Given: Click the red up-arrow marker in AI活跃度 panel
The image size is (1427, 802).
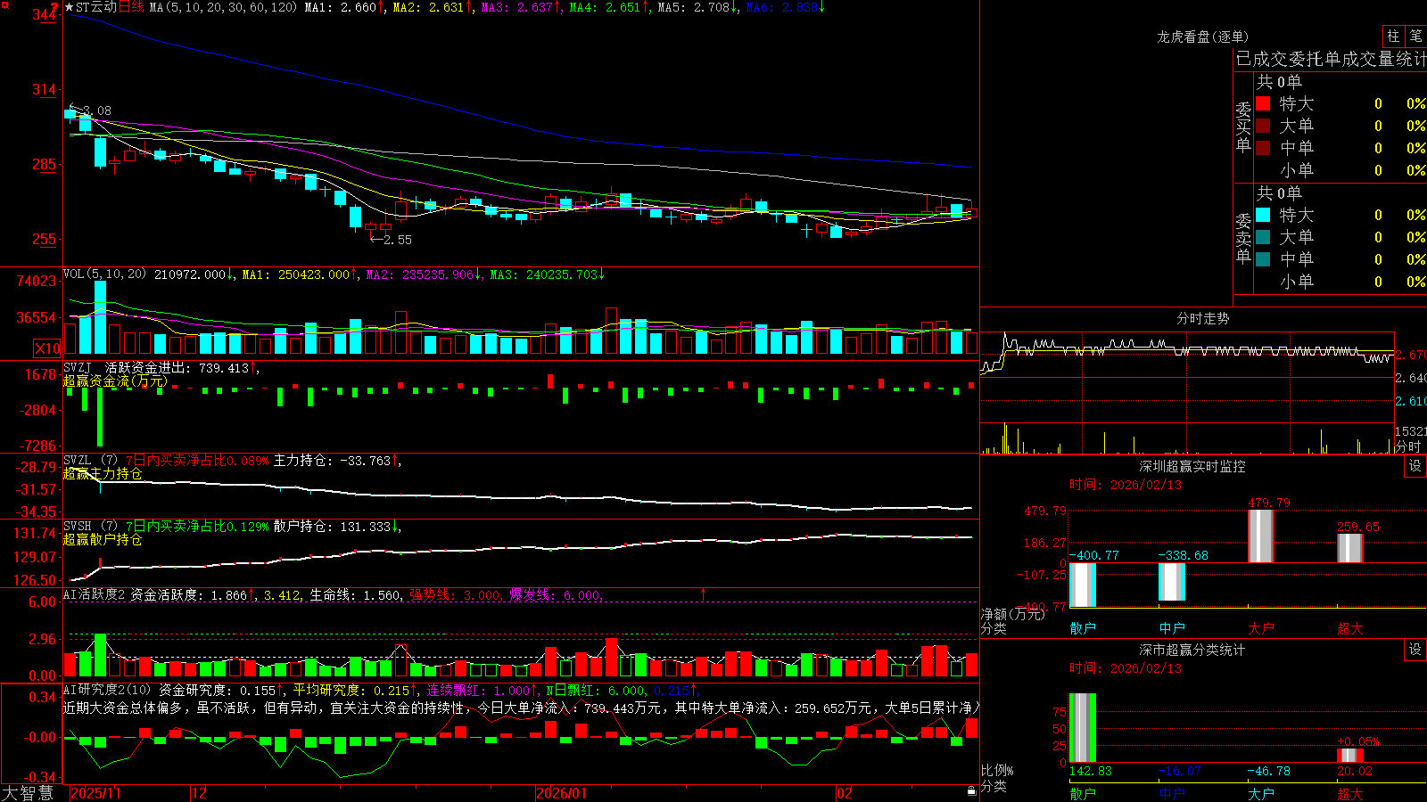Looking at the screenshot, I should [704, 593].
